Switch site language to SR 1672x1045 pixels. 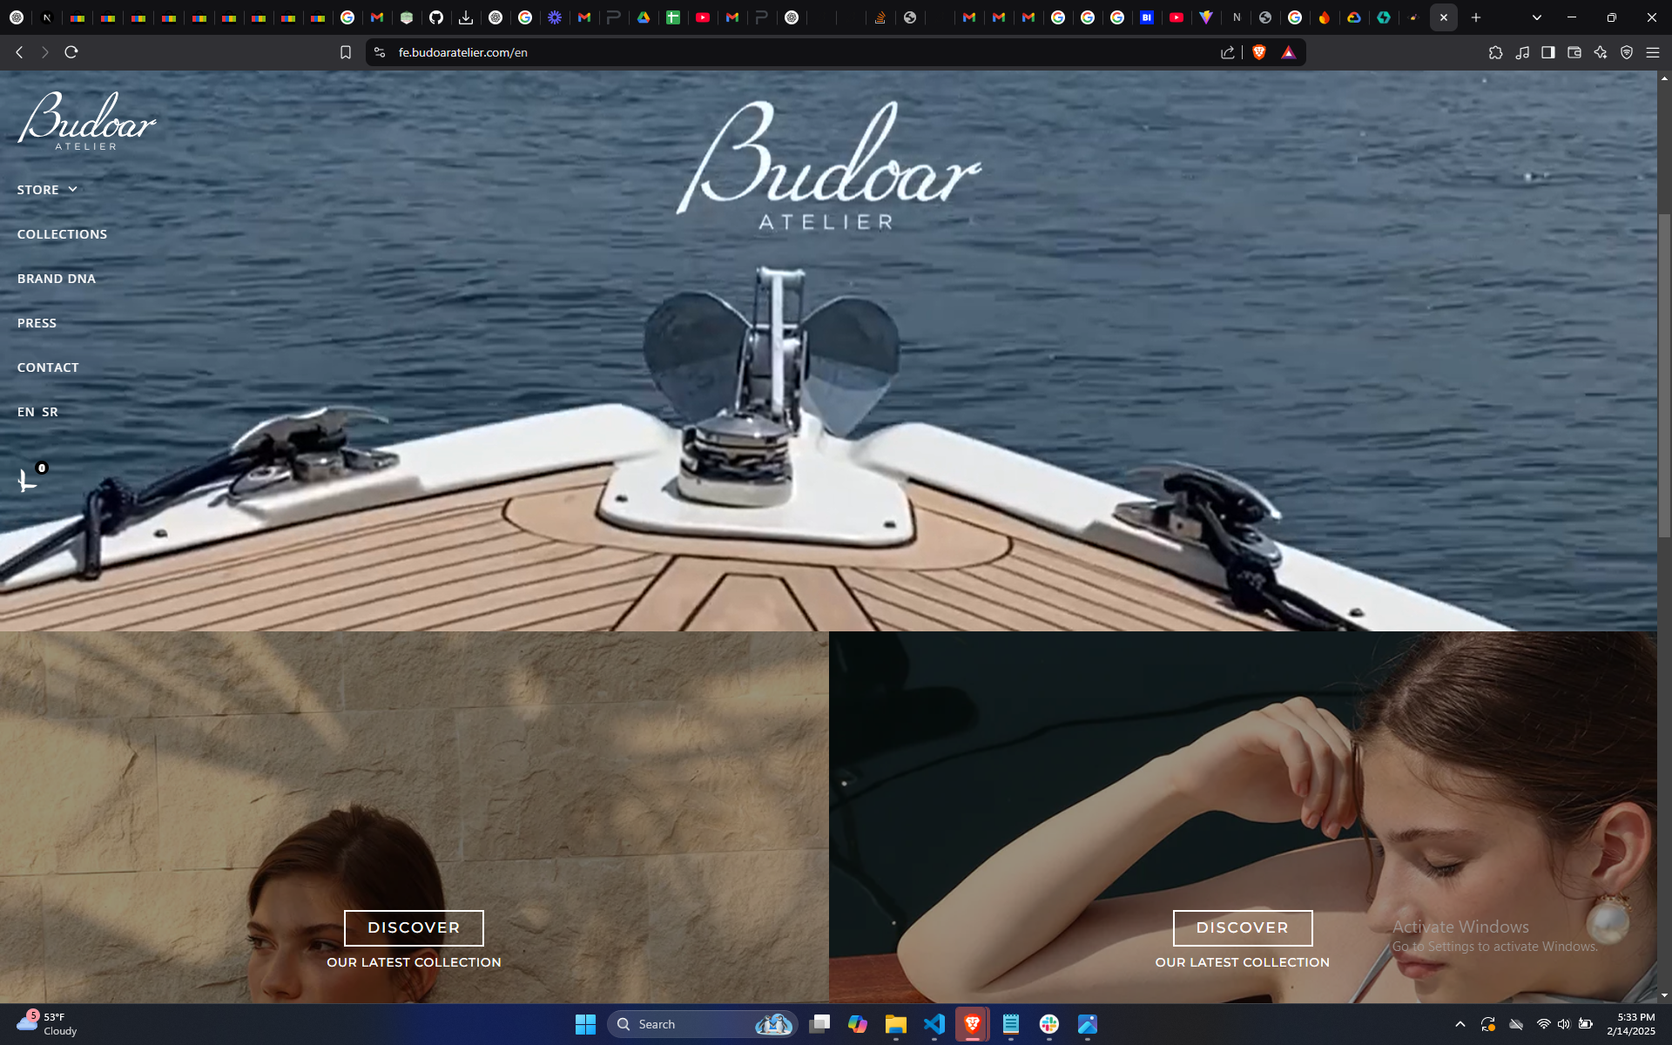50,412
